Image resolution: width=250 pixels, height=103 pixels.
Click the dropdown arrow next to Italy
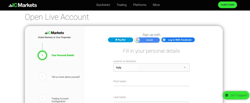coord(185,67)
